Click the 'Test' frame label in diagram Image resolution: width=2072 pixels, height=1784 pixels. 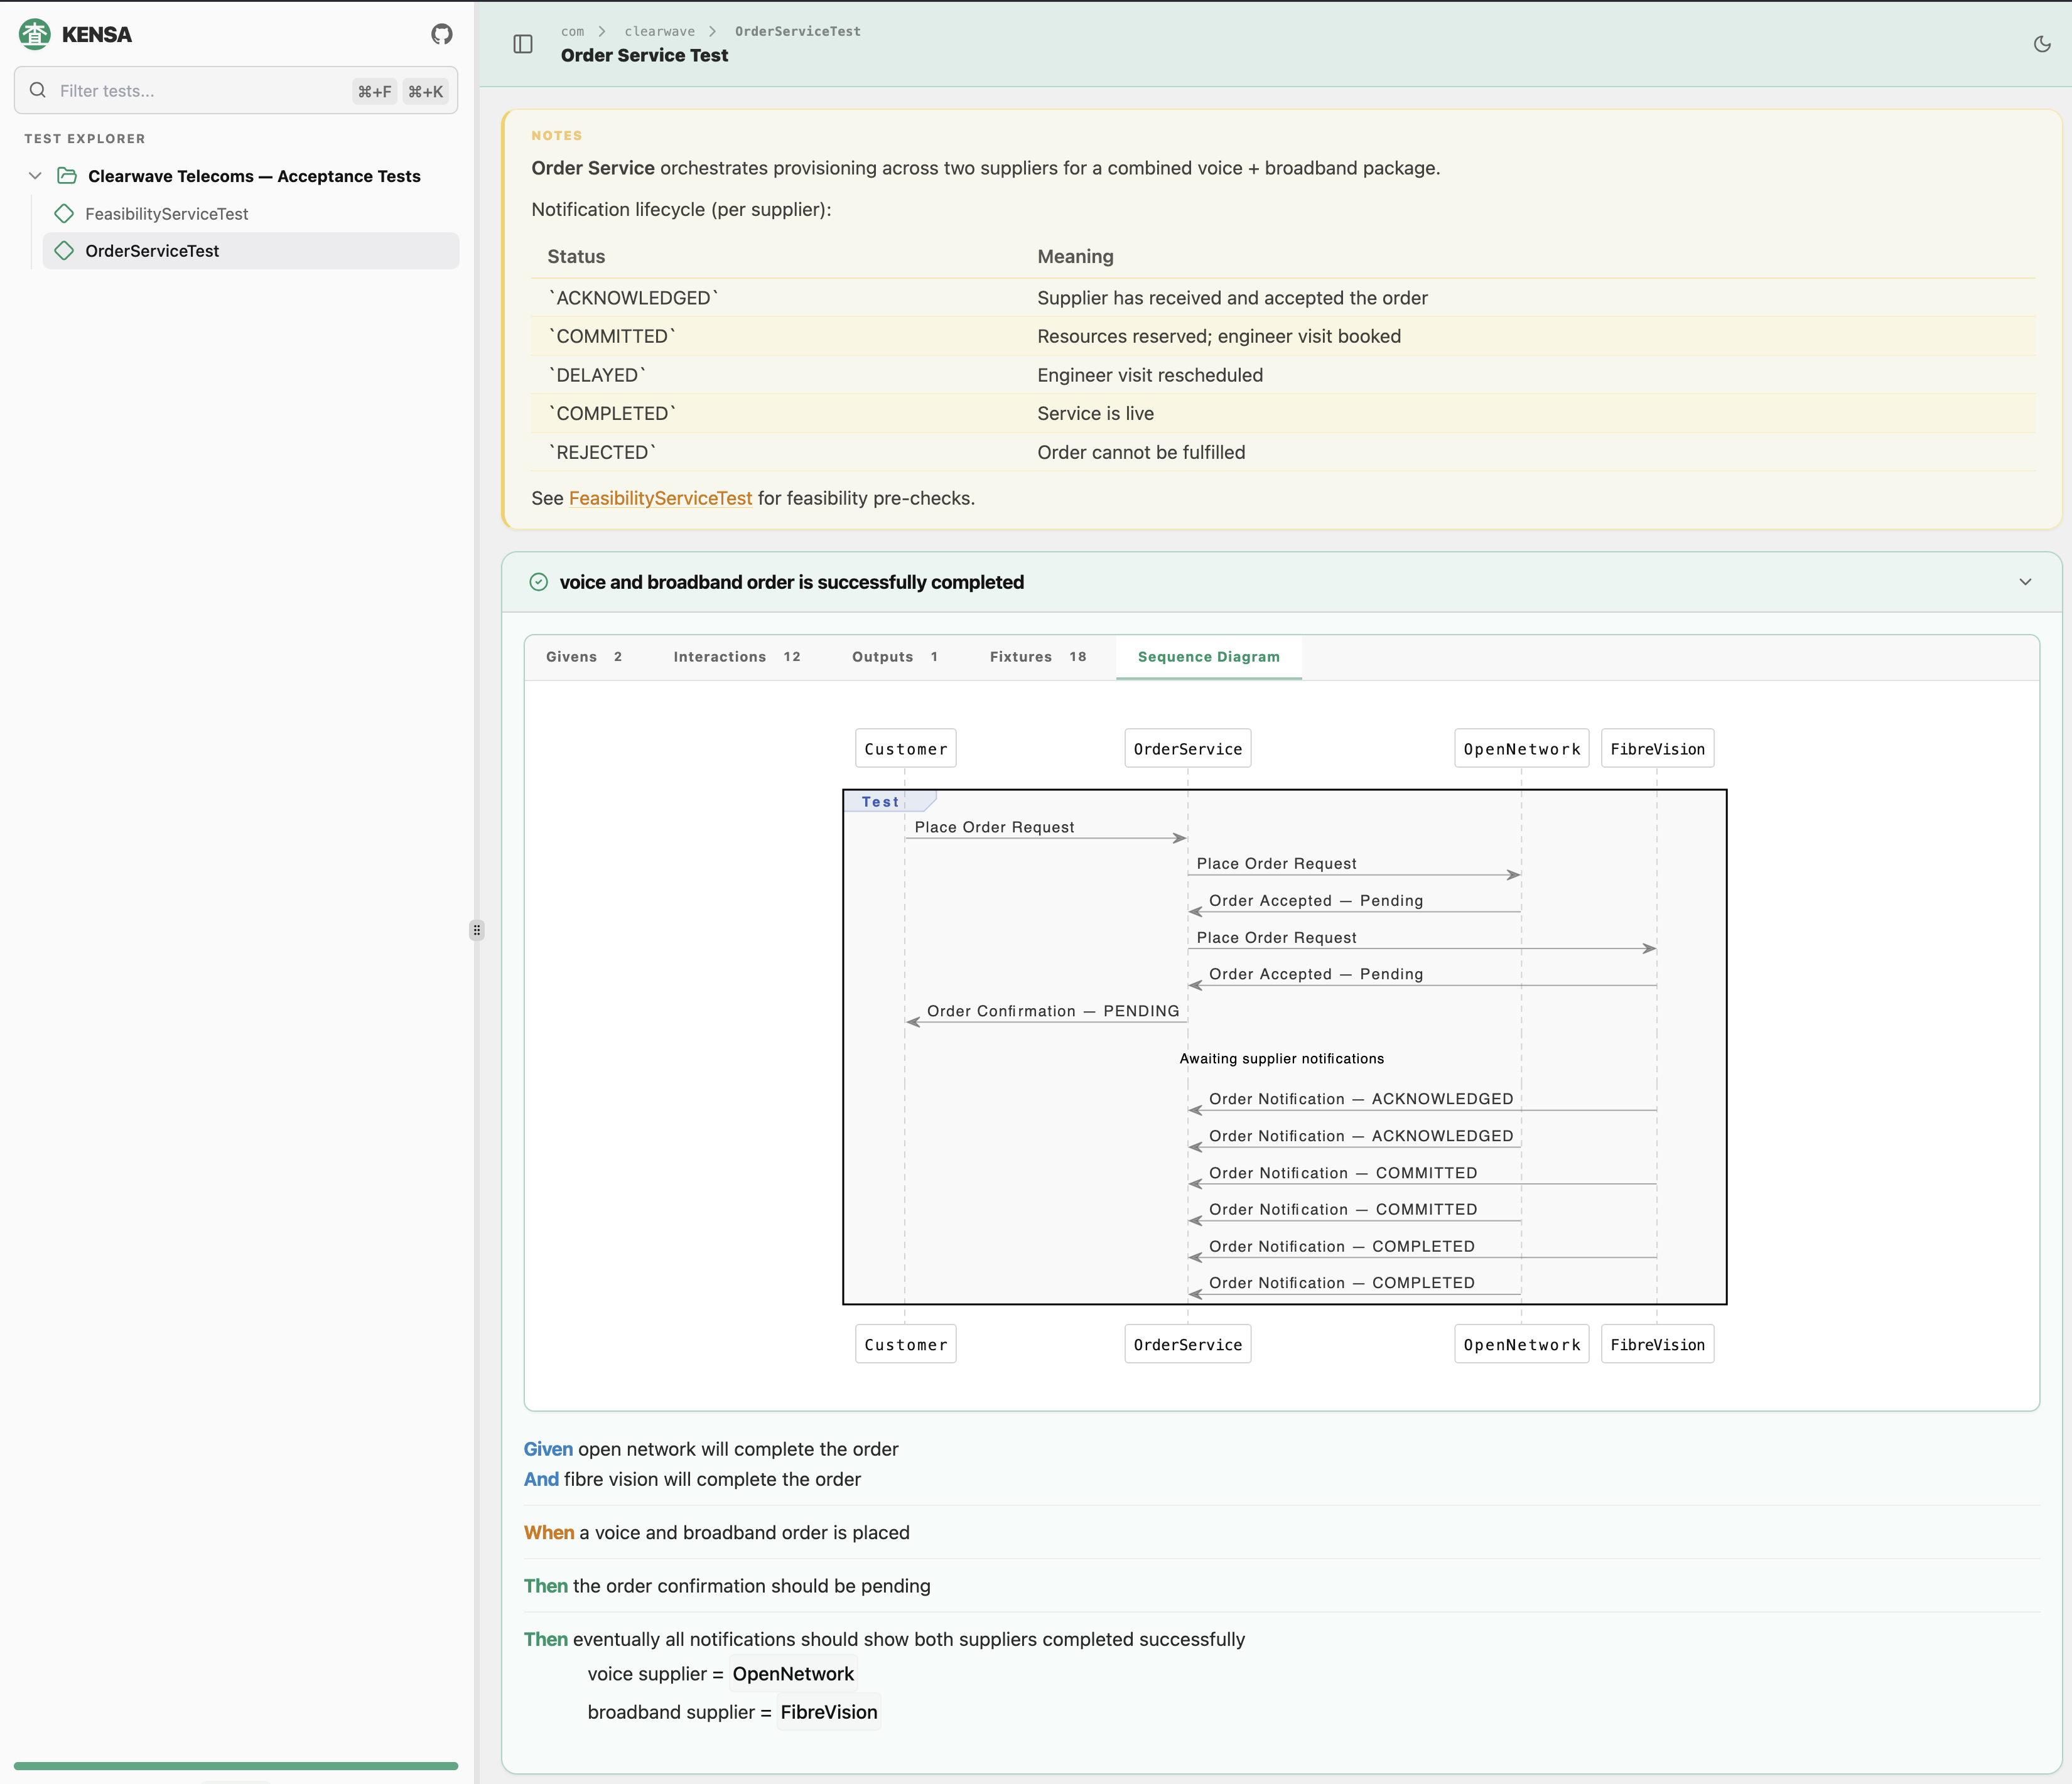(x=880, y=802)
